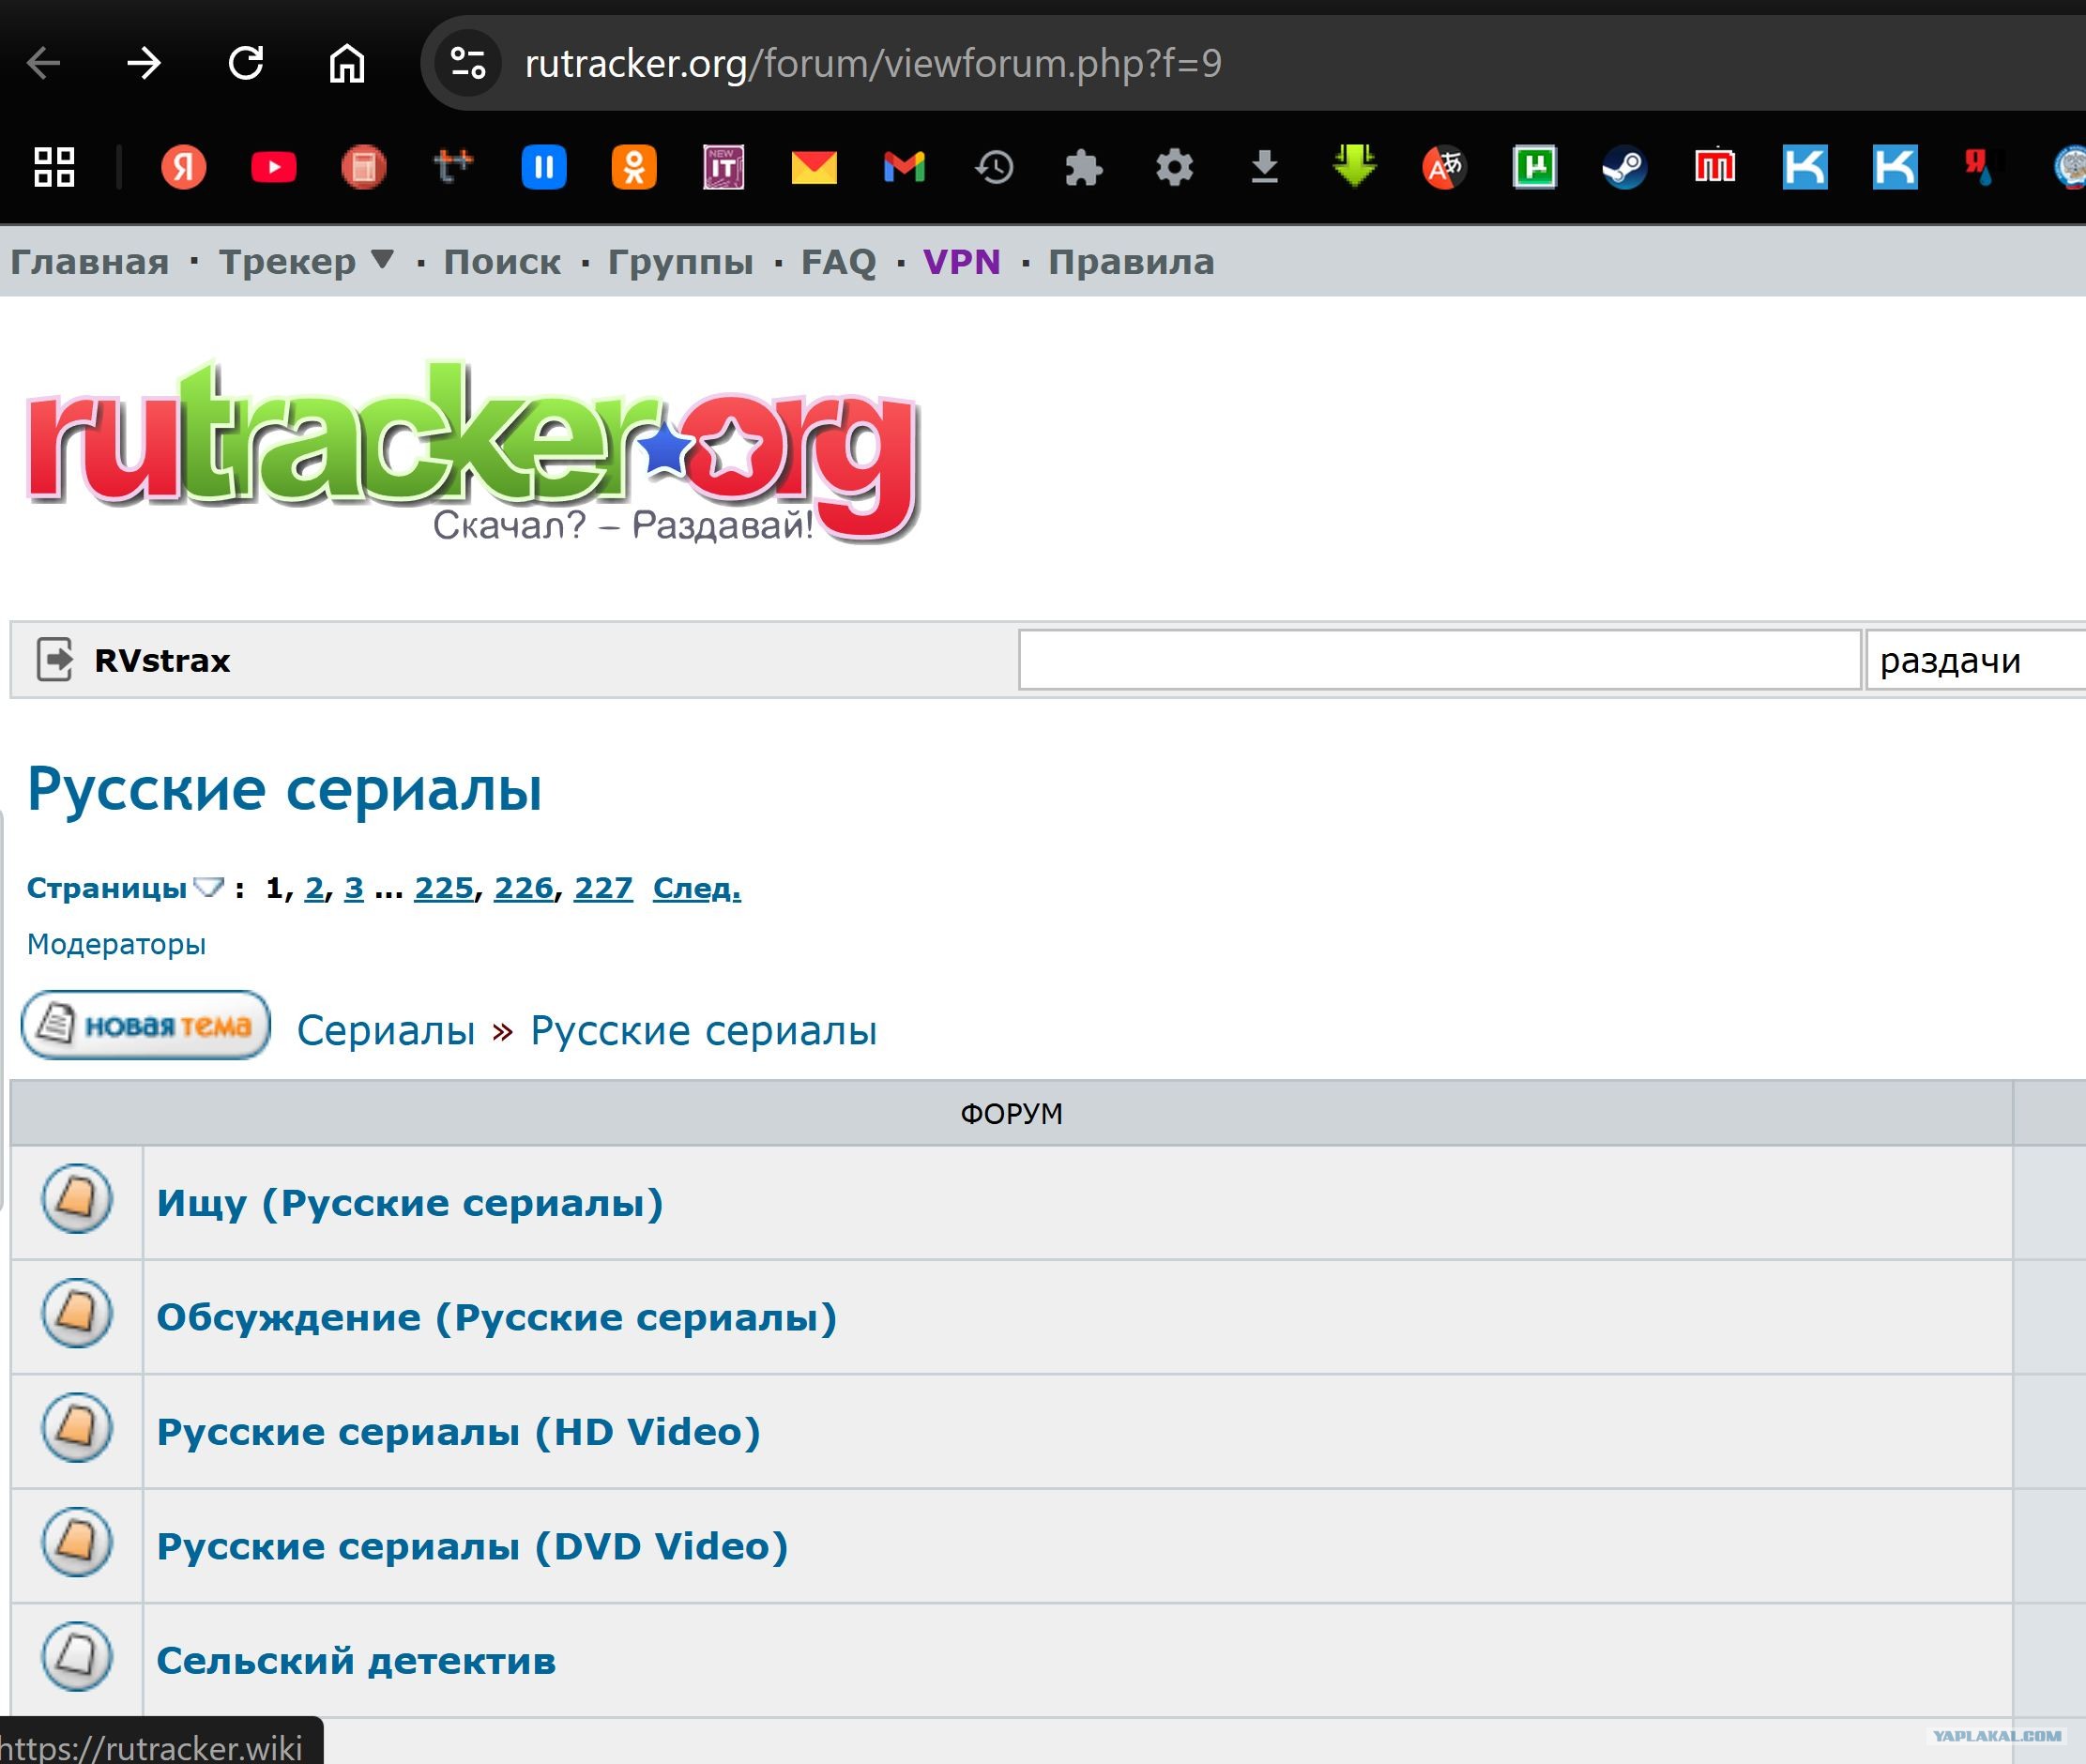Open Поиск in the site menu
The image size is (2086, 1764).
coord(502,262)
